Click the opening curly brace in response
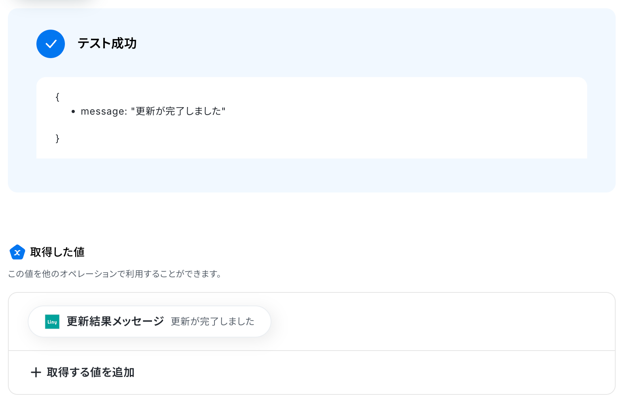 [x=57, y=97]
